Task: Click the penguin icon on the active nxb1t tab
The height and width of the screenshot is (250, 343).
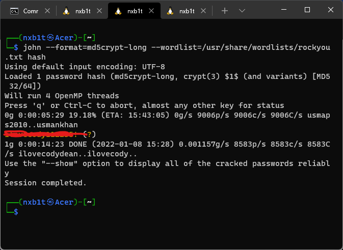Action: pos(118,11)
